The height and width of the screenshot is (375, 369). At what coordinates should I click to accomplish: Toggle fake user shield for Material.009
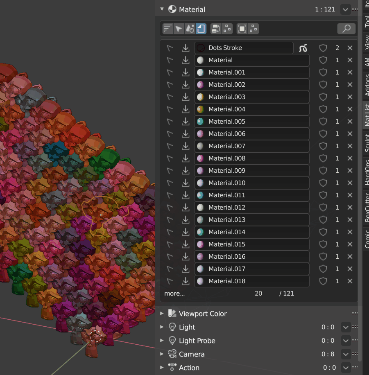(x=323, y=171)
